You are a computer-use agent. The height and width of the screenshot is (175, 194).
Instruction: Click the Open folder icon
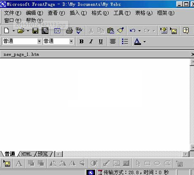pos(21,31)
